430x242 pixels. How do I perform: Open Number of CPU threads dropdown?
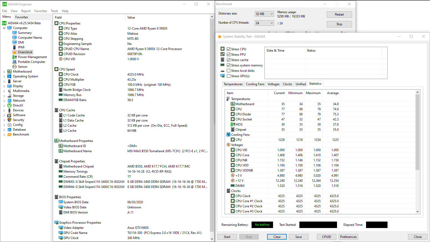(x=264, y=23)
